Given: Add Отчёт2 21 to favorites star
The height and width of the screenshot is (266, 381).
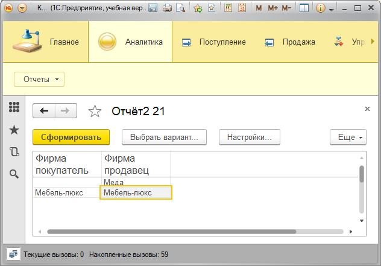Looking at the screenshot, I should tap(95, 111).
